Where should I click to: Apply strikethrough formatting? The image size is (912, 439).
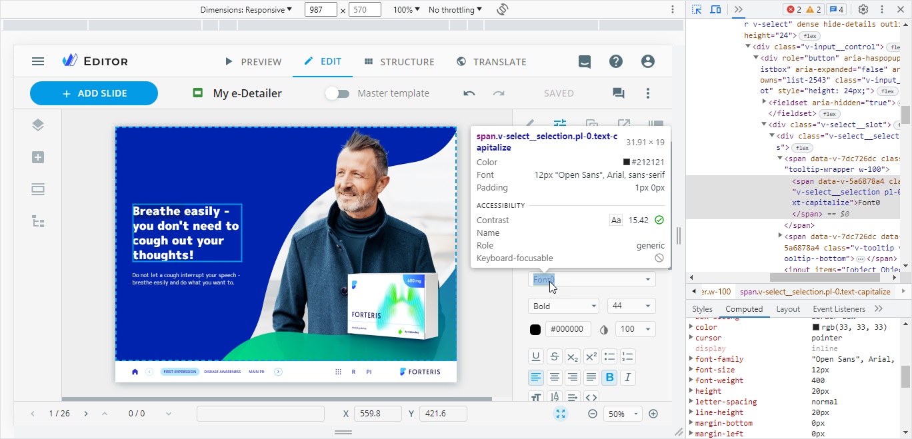pos(554,356)
